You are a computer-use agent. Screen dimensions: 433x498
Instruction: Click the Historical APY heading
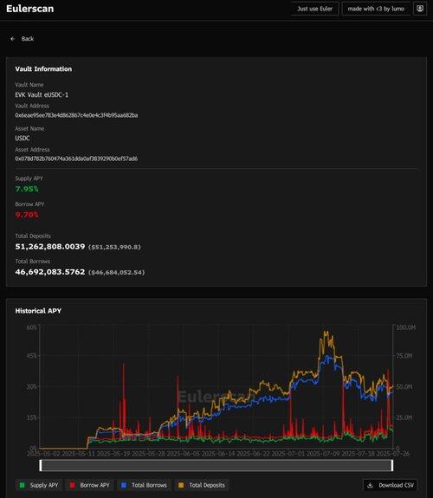[38, 311]
